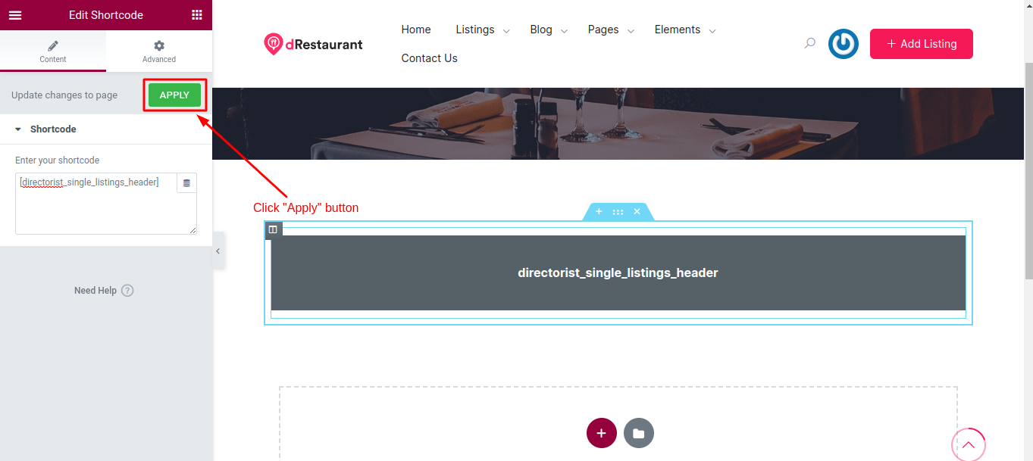The width and height of the screenshot is (1033, 461).
Task: Delete the section with the X handle
Action: pos(637,212)
